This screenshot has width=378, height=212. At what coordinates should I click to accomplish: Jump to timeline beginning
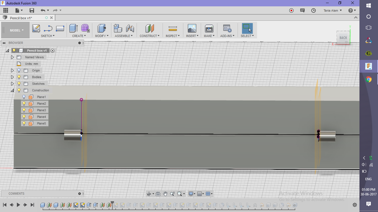(5, 205)
